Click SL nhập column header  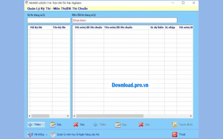(x=170, y=27)
